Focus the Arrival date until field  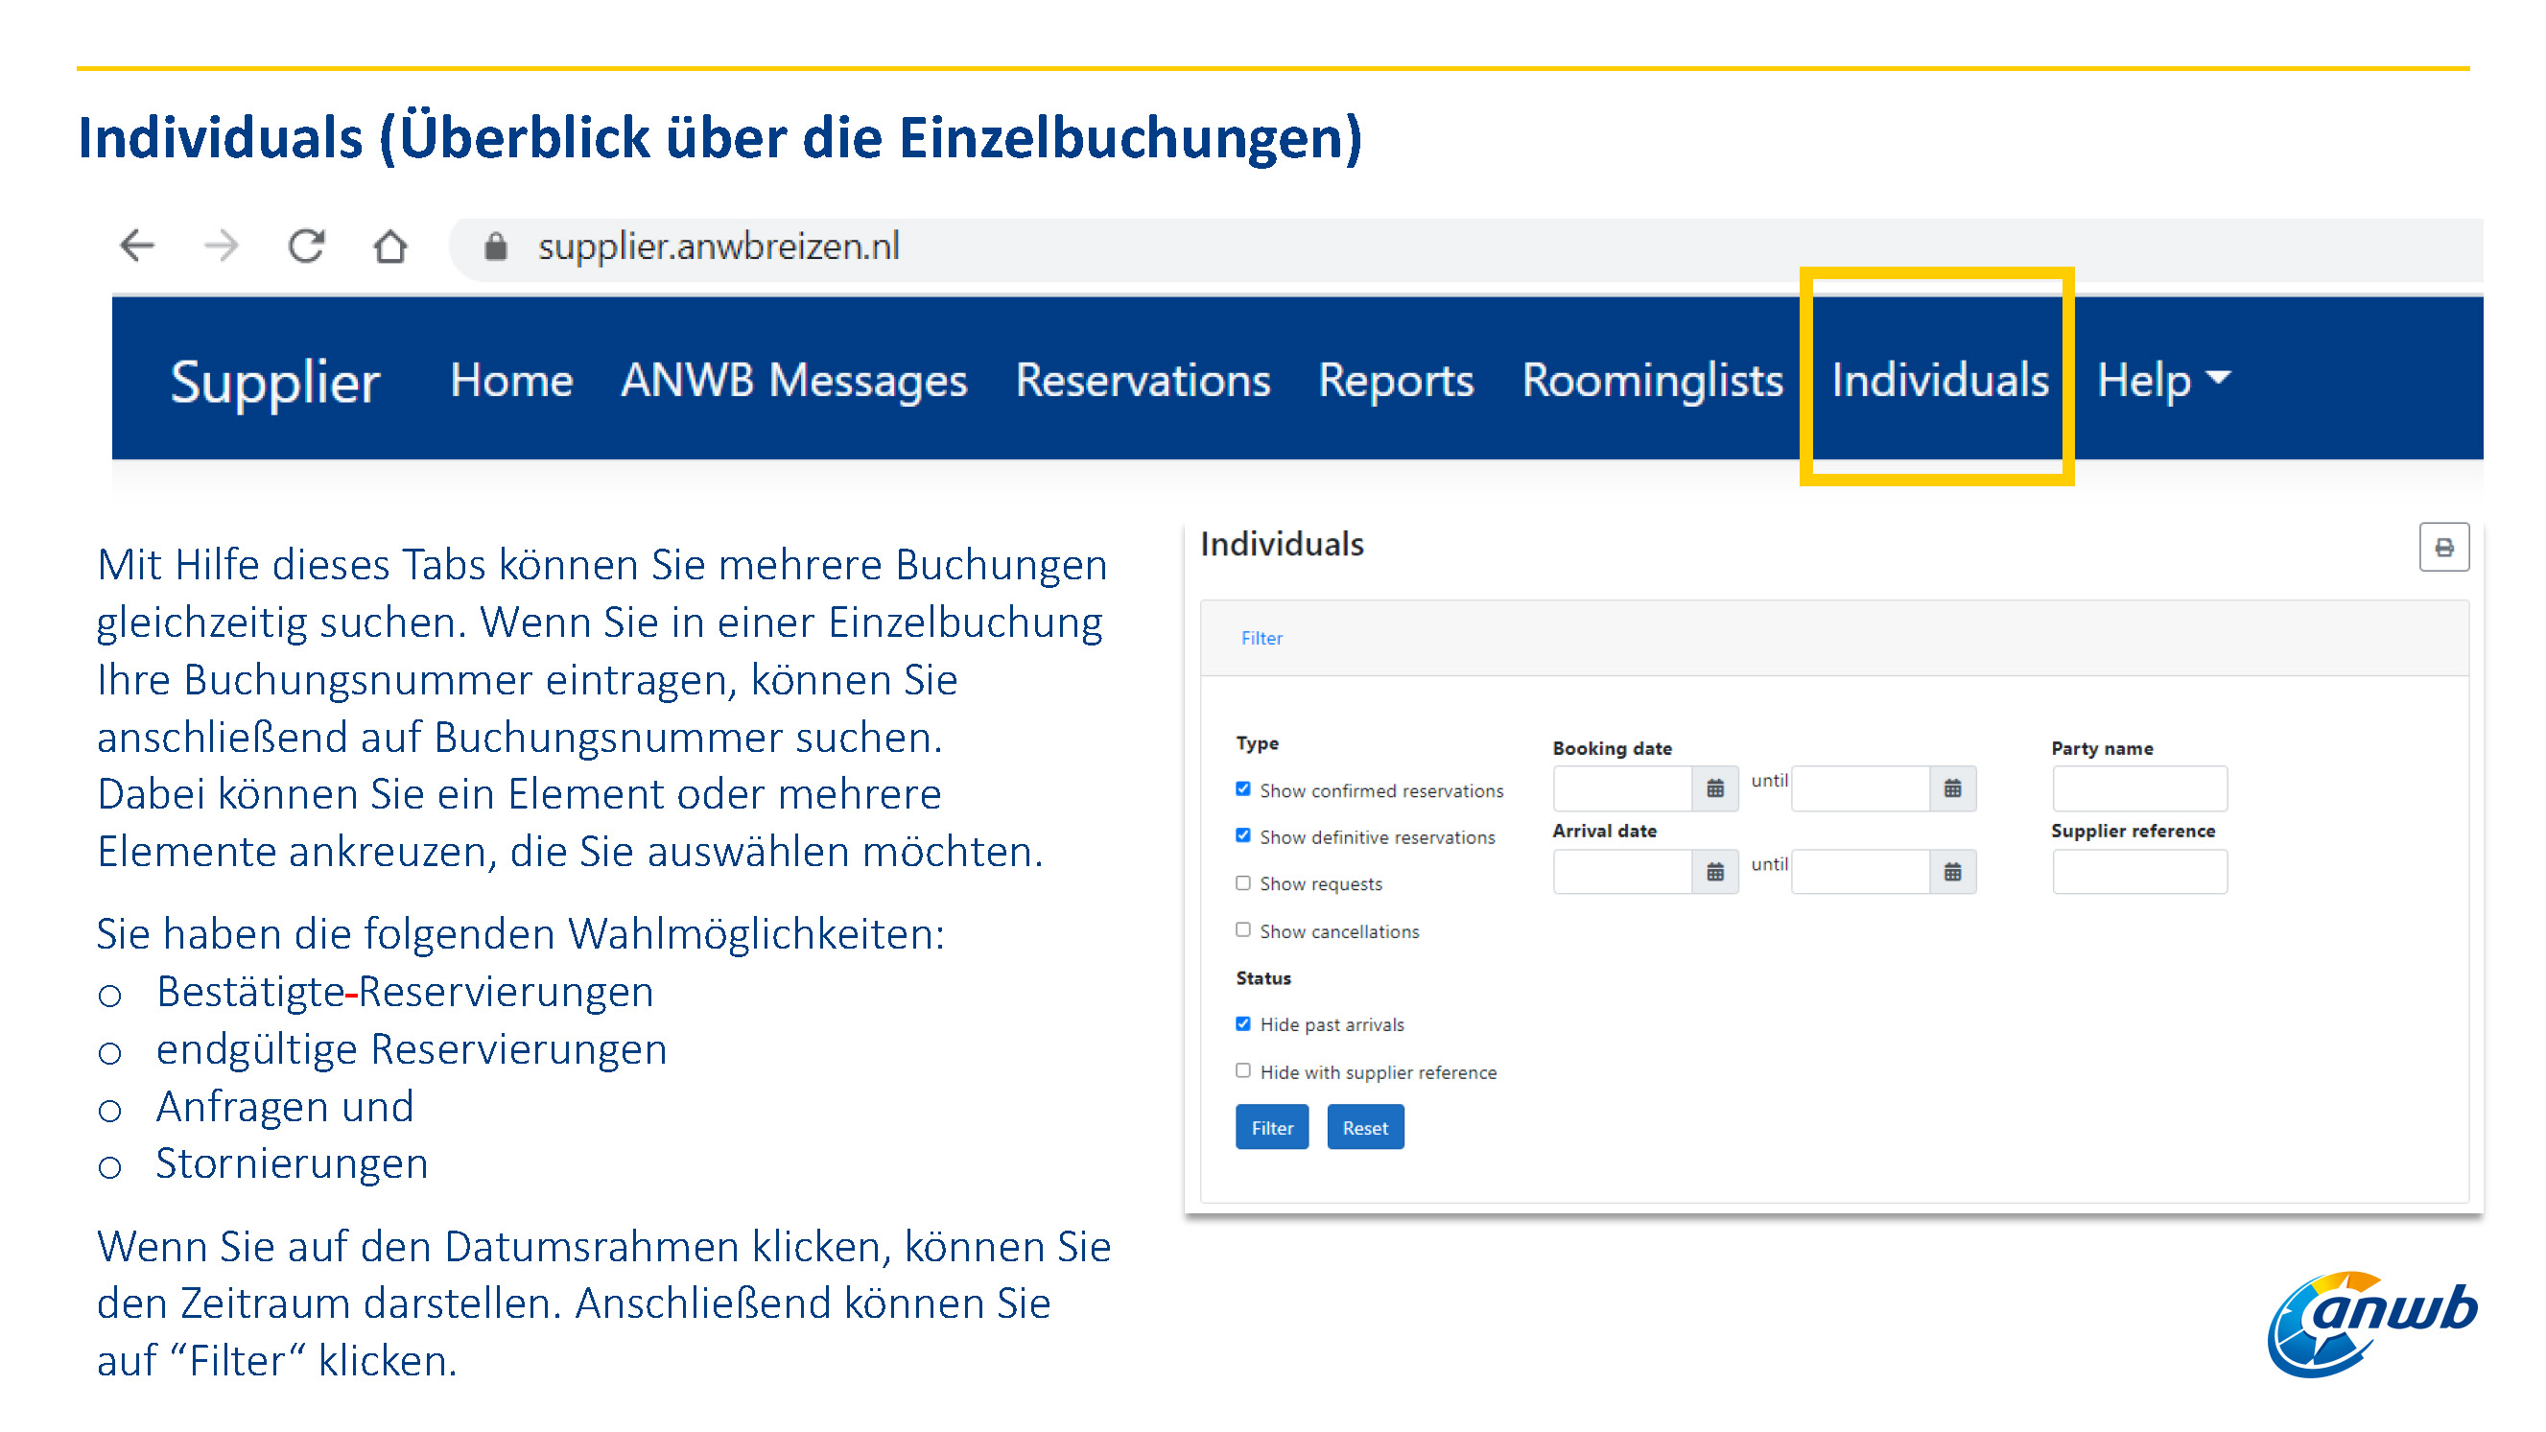tap(1861, 872)
